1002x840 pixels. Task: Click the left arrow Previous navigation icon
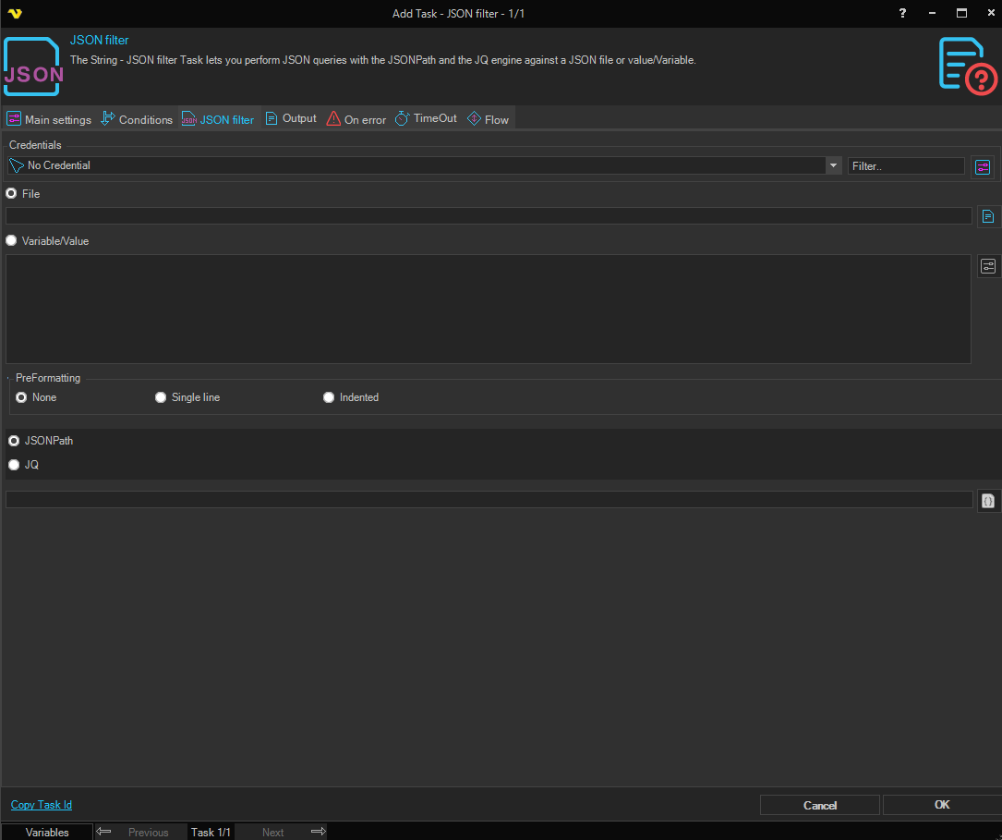[x=103, y=831]
